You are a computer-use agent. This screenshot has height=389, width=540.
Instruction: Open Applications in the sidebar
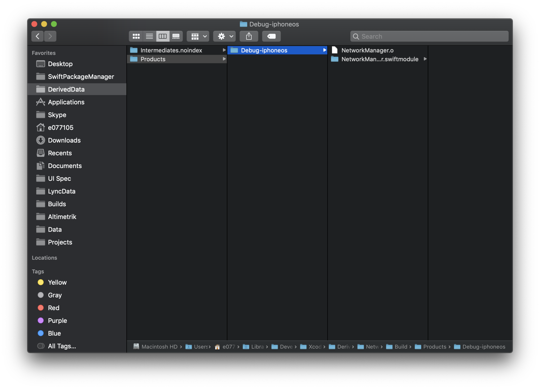(66, 102)
